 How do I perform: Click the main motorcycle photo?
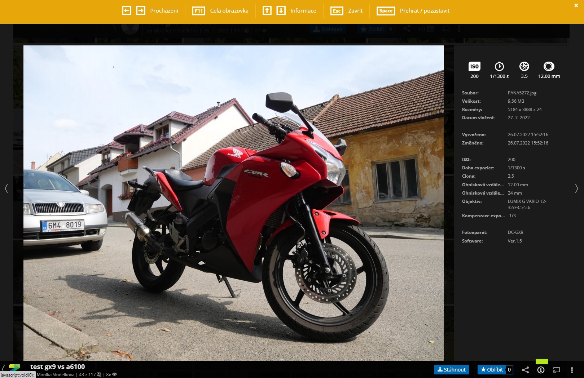coord(233,203)
